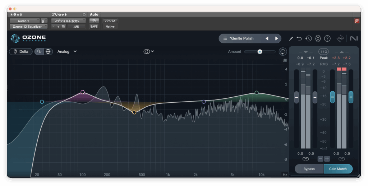Open the preset list icon beside Gentle Polish
This screenshot has height=186, width=368.
(225, 38)
